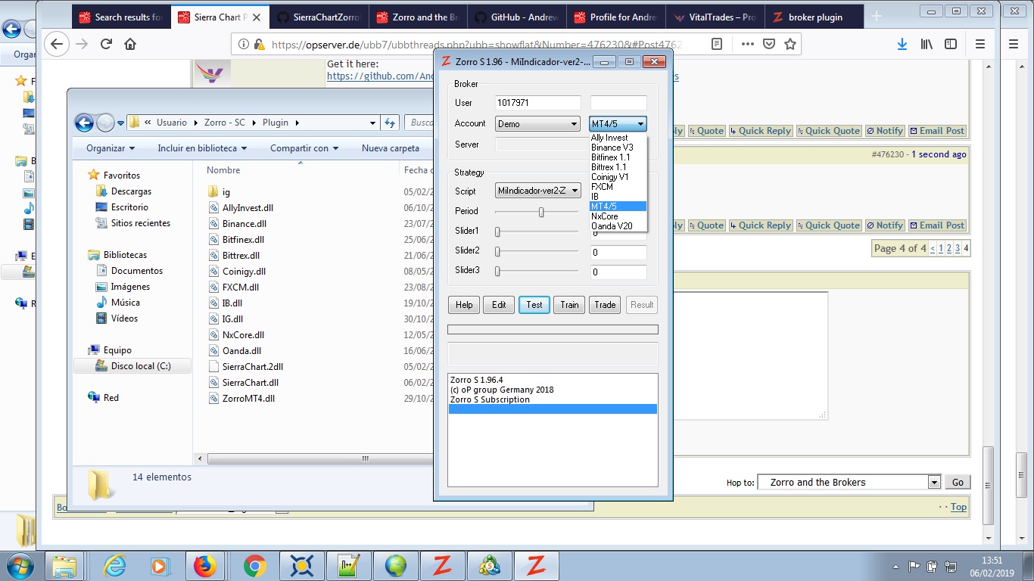Open the Firefox home page

tap(130, 44)
